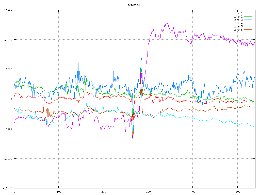Click the 100 x-axis tick label
The width and height of the screenshot is (260, 195).
(x=59, y=192)
